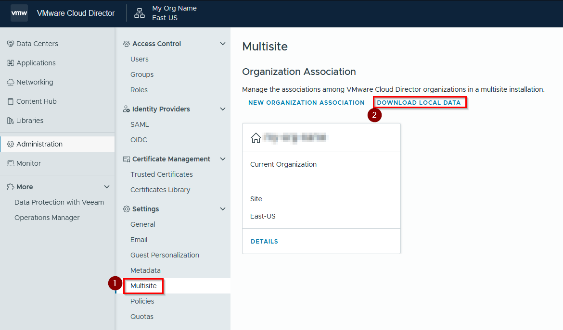The image size is (563, 330).
Task: Click DOWNLOAD LOCAL DATA button
Action: click(419, 102)
